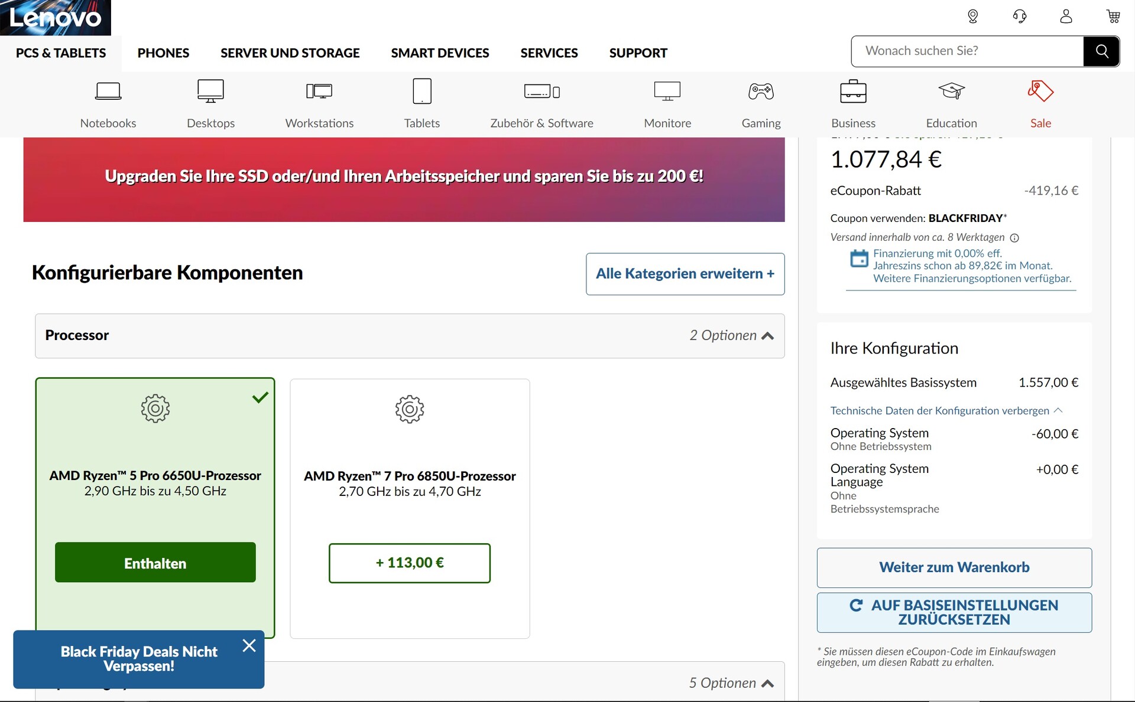Select the AMD Ryzen 5 Pro 6650U processor card
The height and width of the screenshot is (702, 1135).
coord(155,476)
